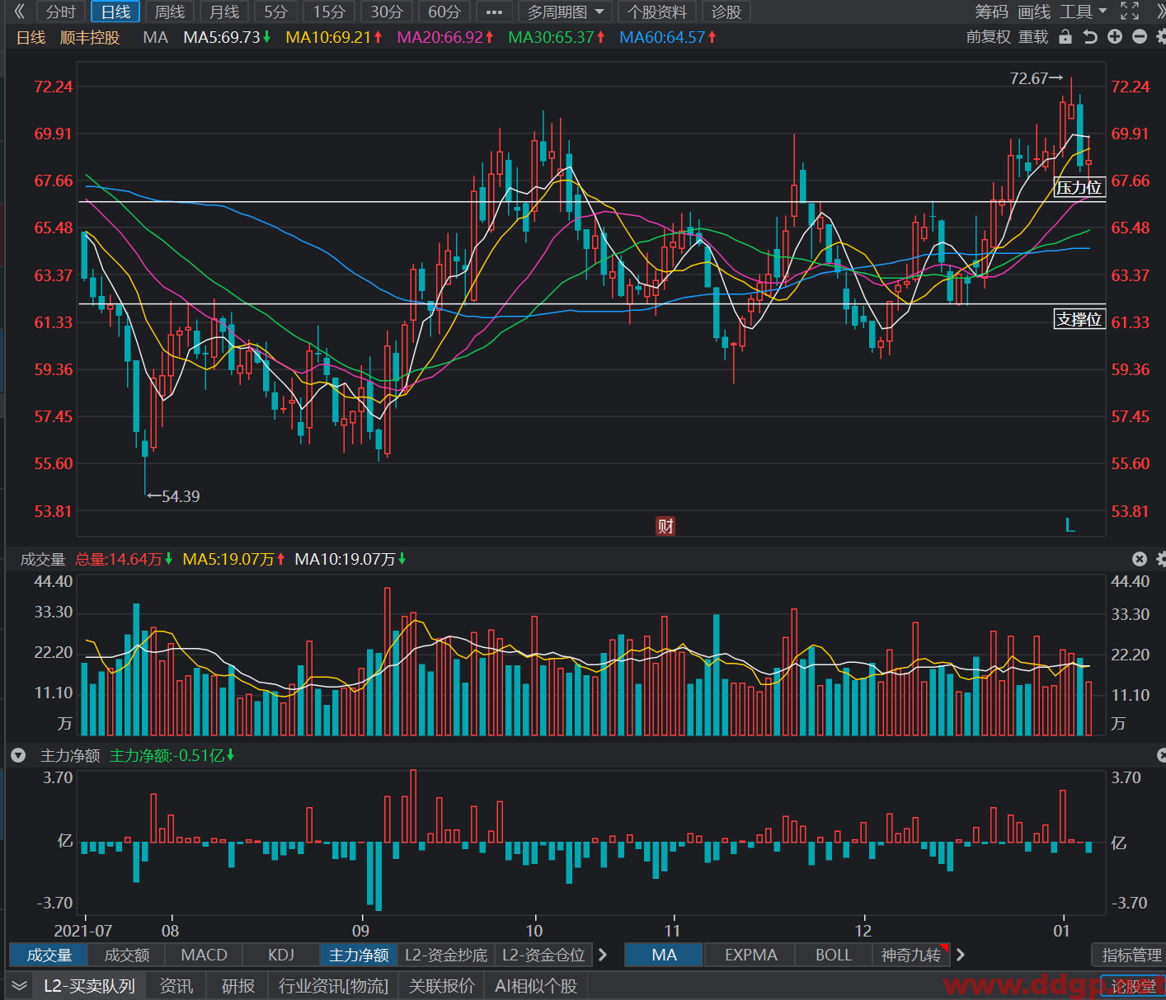Viewport: 1166px width, 1000px height.
Task: Select 成交额 sub-indicator tab
Action: (127, 955)
